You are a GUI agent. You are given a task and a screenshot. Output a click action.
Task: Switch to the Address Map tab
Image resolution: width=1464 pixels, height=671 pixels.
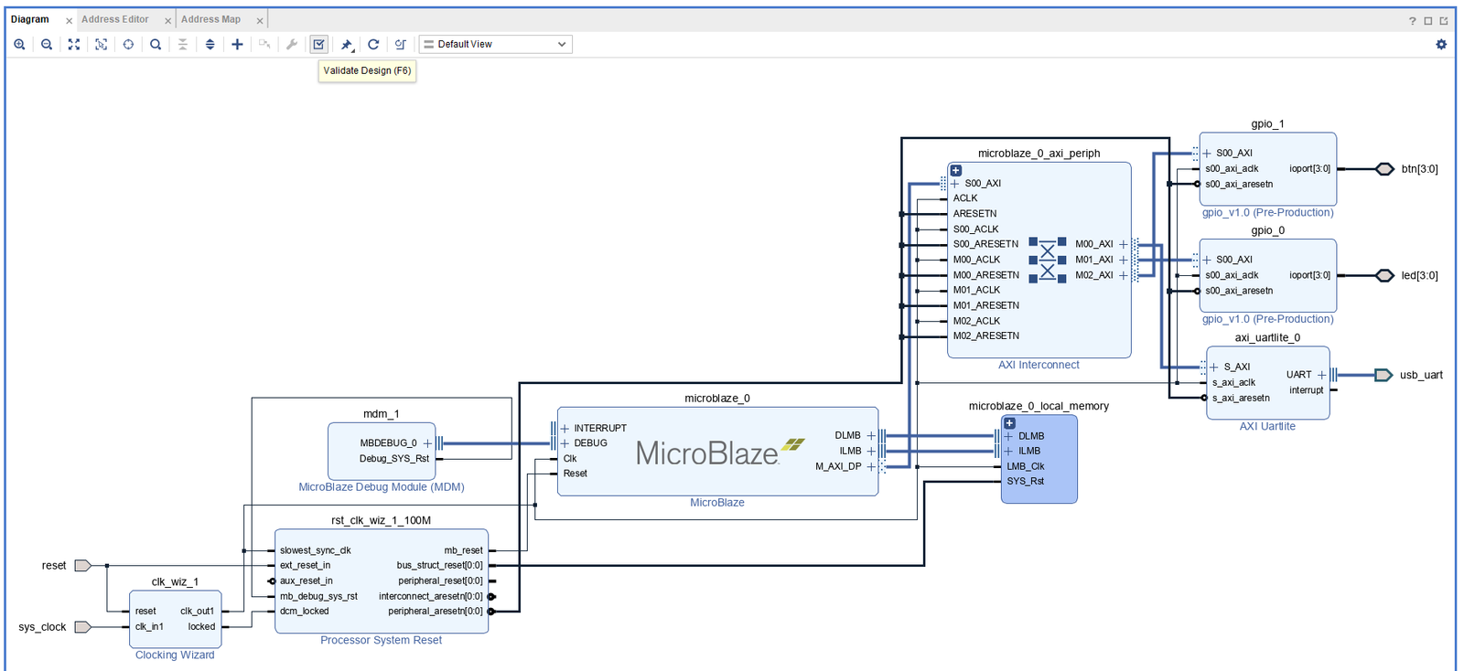point(210,19)
